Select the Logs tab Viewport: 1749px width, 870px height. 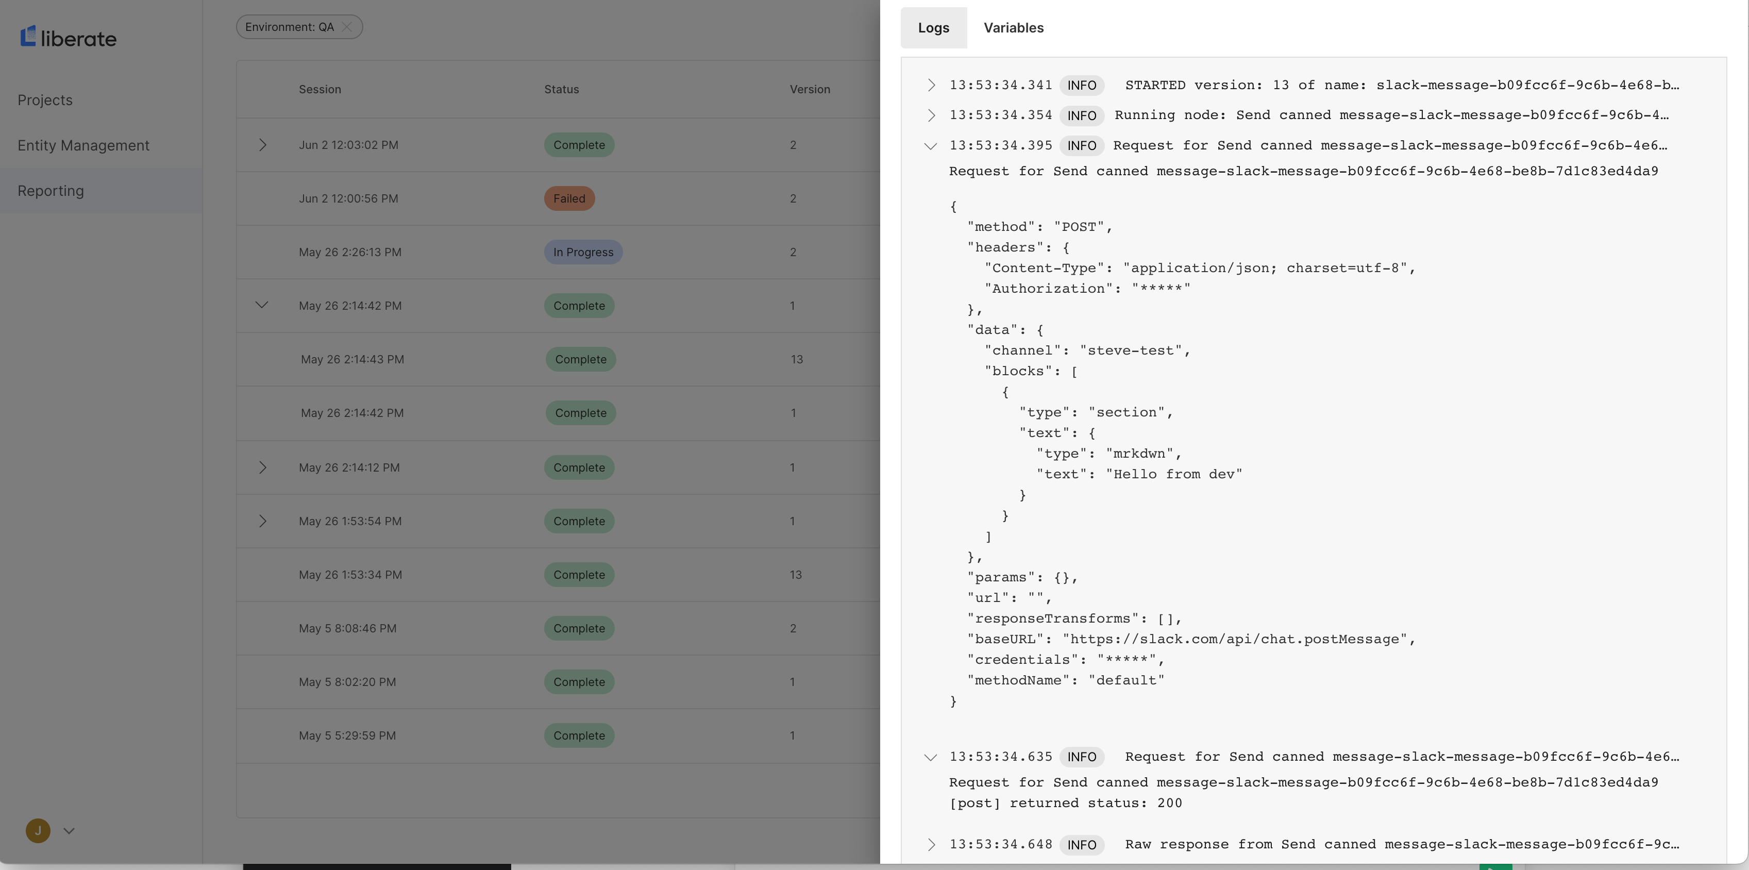pos(933,28)
